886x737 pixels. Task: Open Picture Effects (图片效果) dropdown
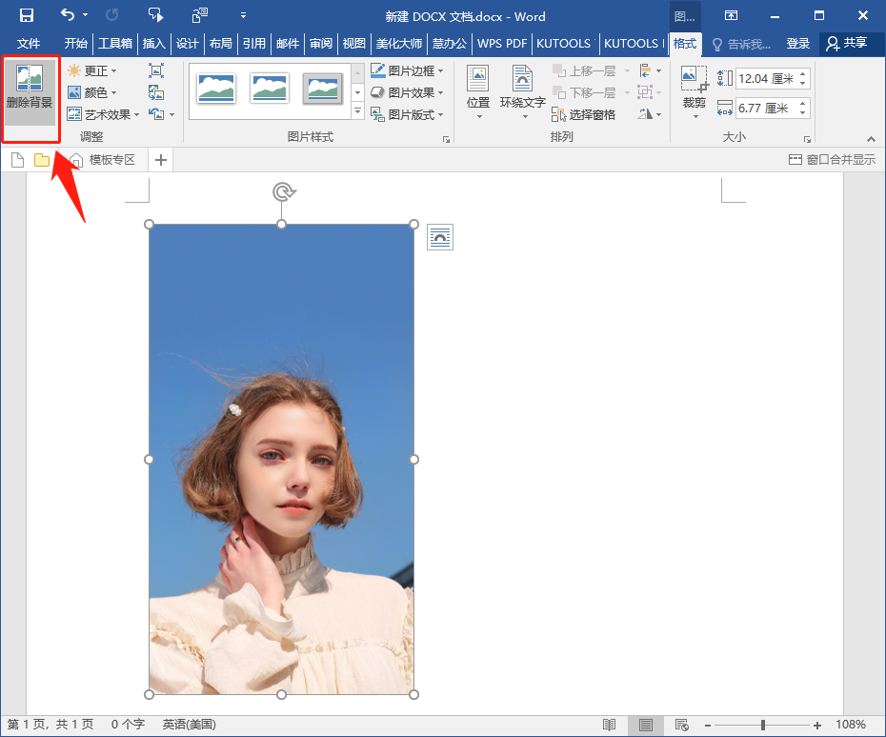pos(407,92)
